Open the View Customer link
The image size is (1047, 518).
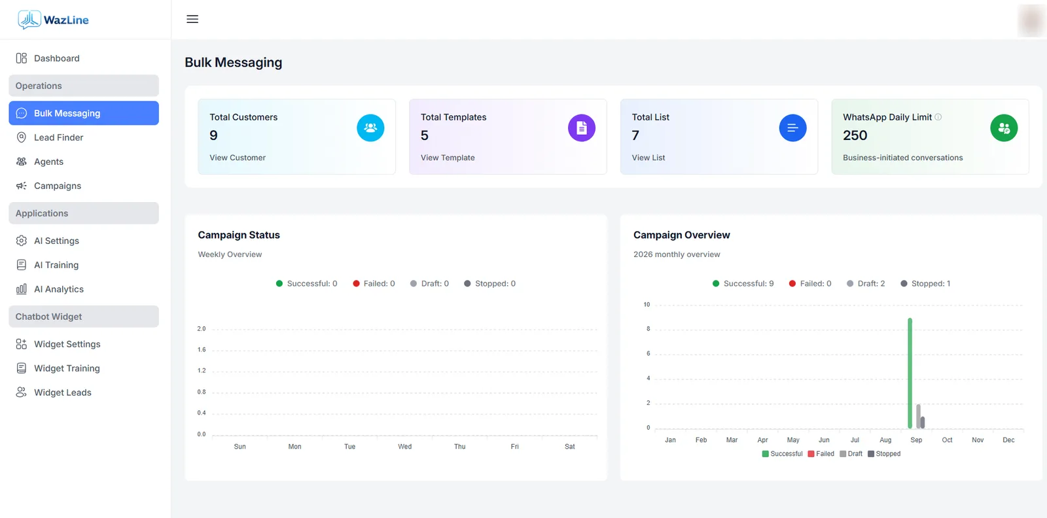[238, 158]
